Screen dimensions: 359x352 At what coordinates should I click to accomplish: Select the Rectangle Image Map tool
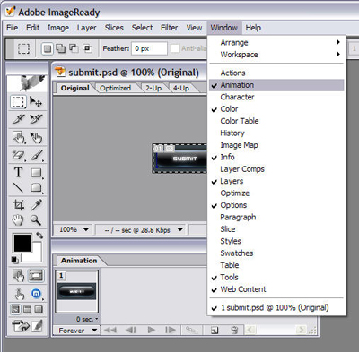point(19,137)
